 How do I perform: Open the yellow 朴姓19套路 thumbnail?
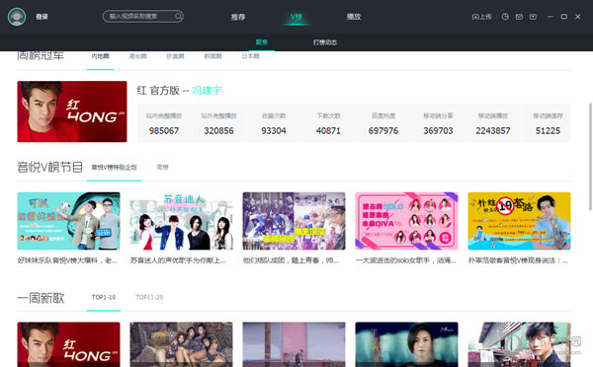pyautogui.click(x=519, y=221)
